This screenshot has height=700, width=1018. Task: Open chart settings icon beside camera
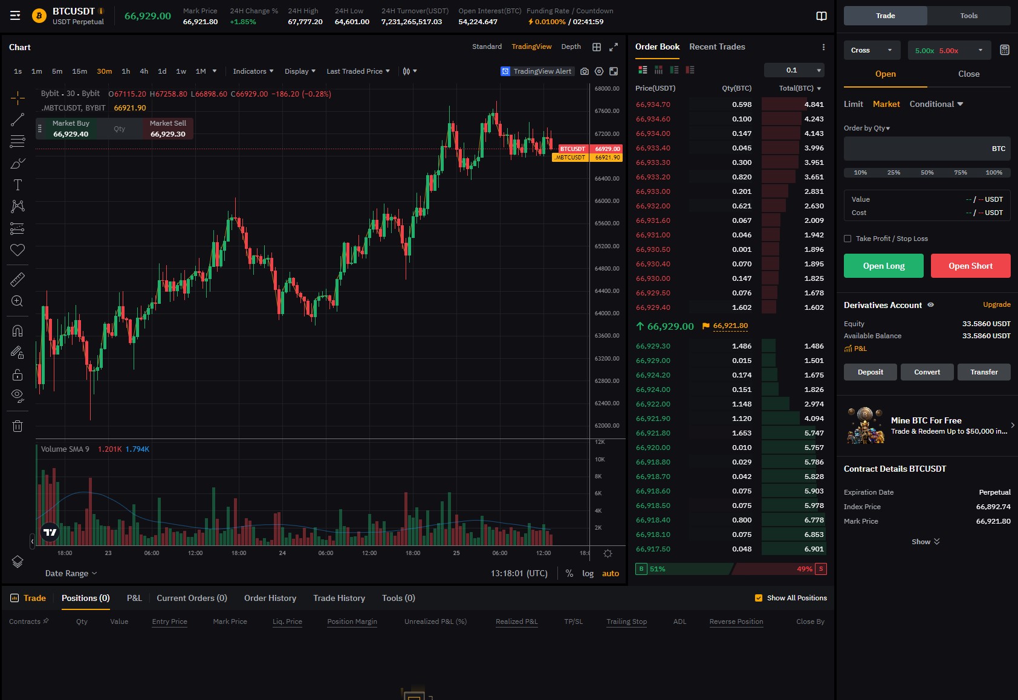point(599,71)
